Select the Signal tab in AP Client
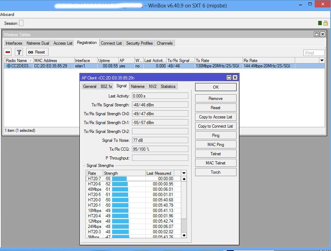Viewport: 331px width, 251px height. 121,86
